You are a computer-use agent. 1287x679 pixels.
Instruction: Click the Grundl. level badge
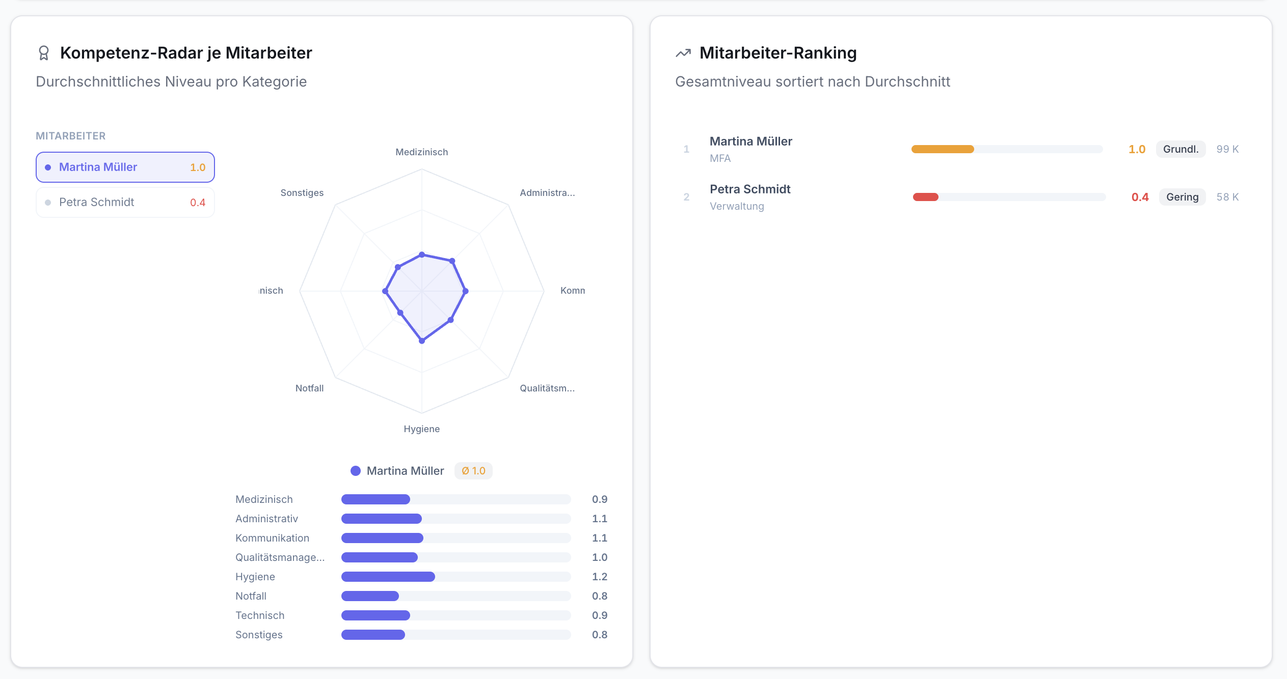[x=1181, y=149]
